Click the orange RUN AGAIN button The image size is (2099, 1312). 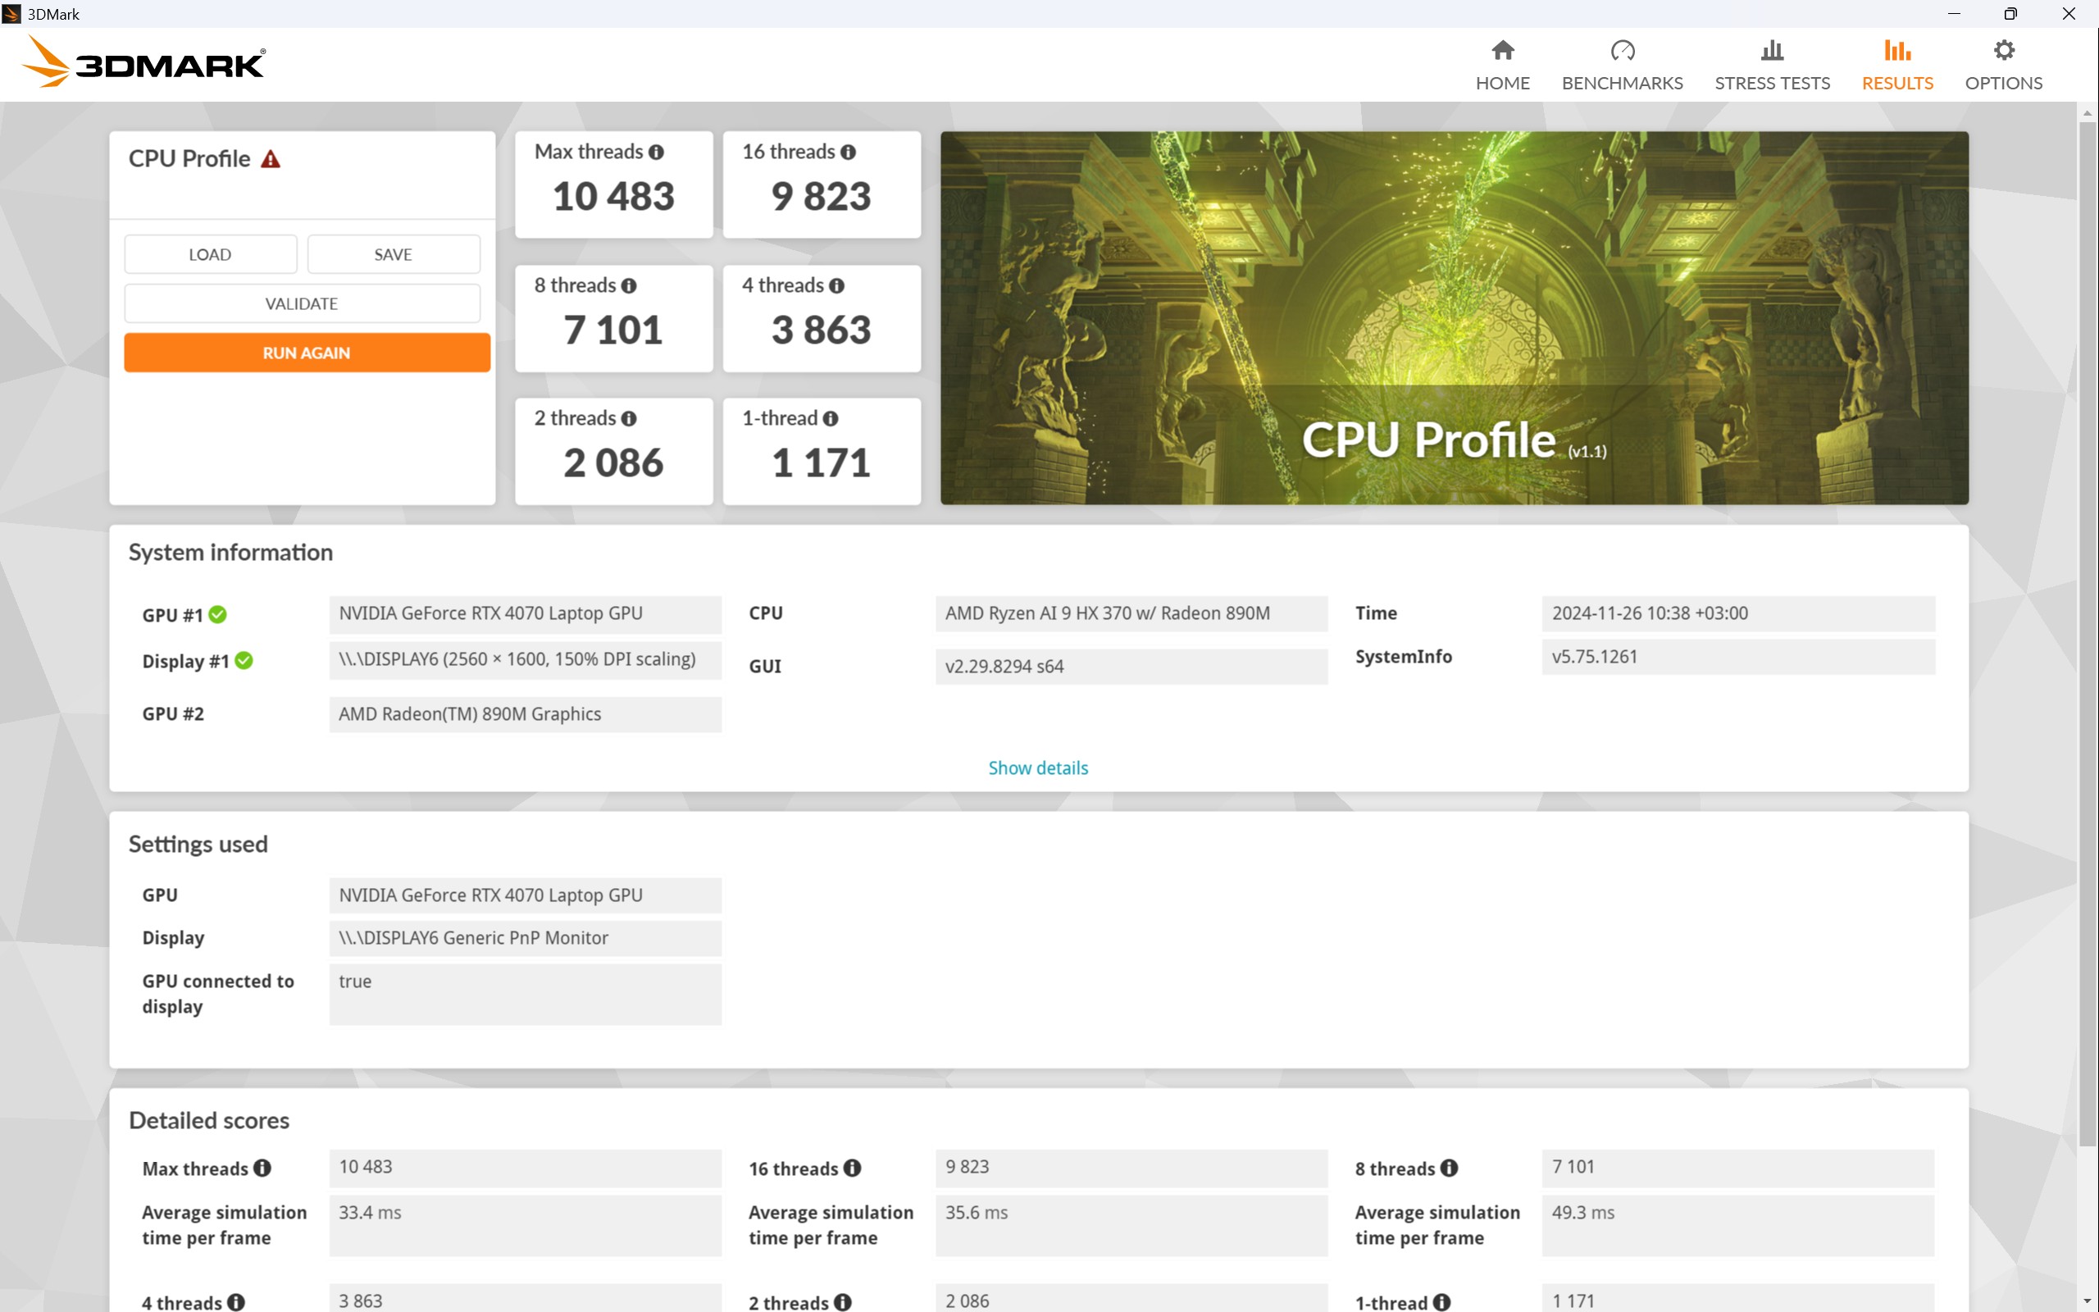307,353
